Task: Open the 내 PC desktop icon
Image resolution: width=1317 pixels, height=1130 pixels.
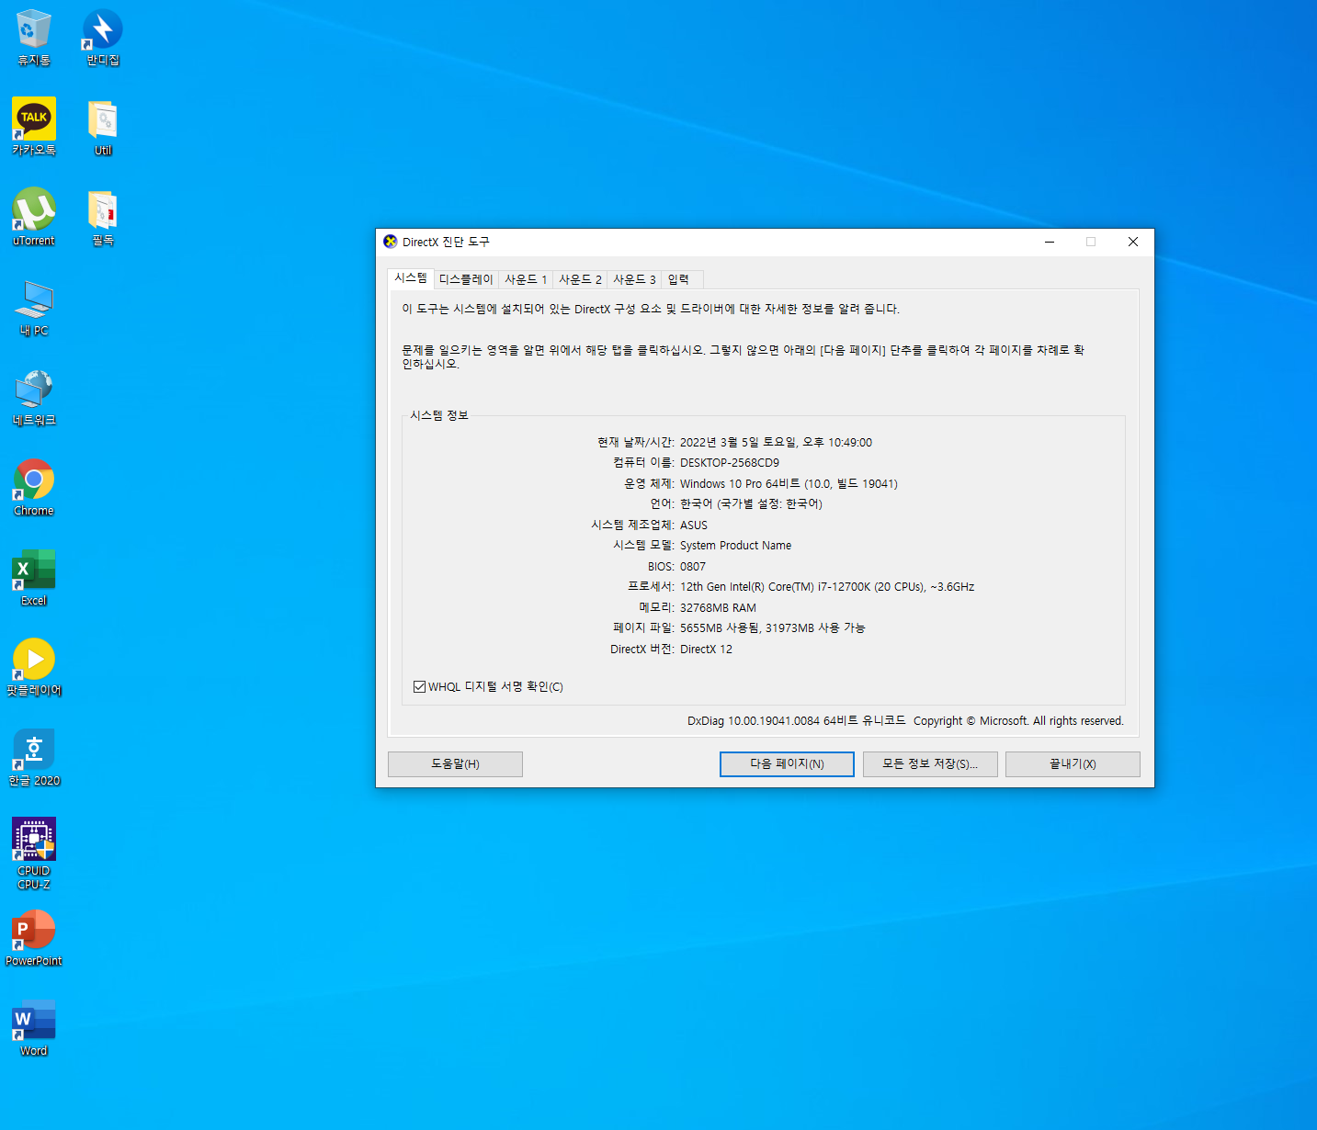Action: pyautogui.click(x=34, y=307)
